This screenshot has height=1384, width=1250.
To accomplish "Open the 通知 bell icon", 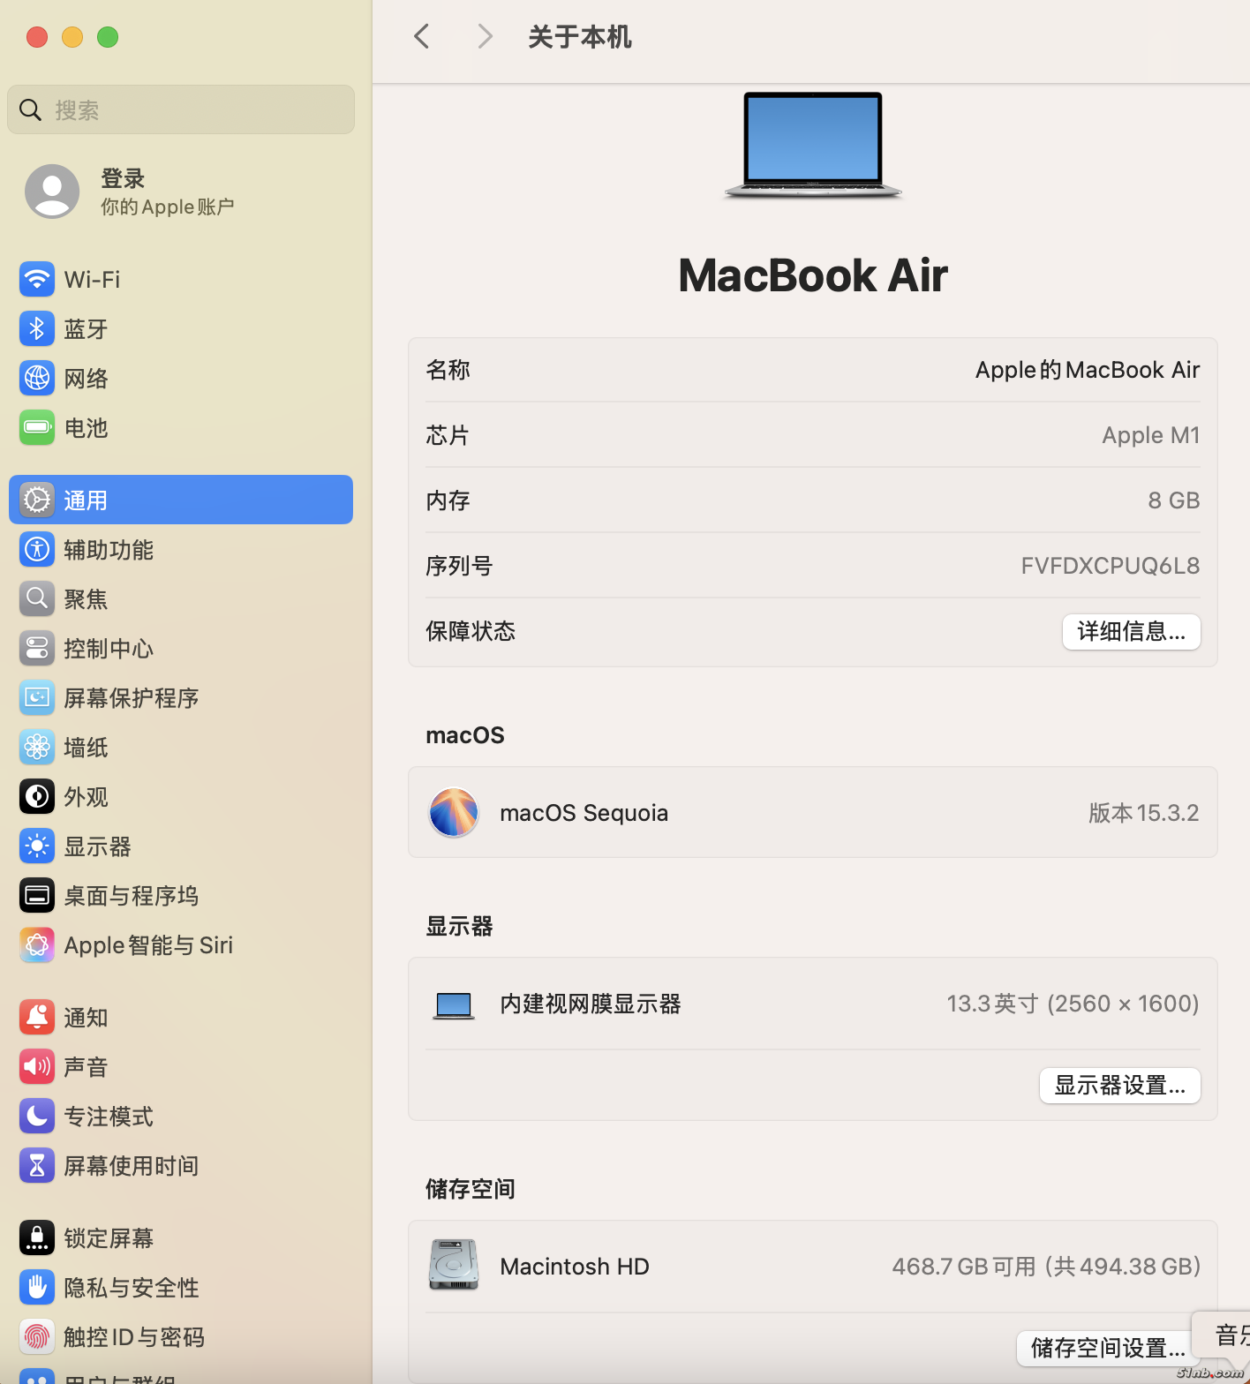I will click(x=37, y=1018).
